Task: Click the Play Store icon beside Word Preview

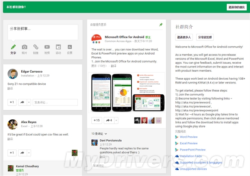Action: 177,137
